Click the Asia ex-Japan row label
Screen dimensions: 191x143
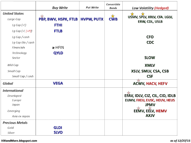tap(21, 116)
